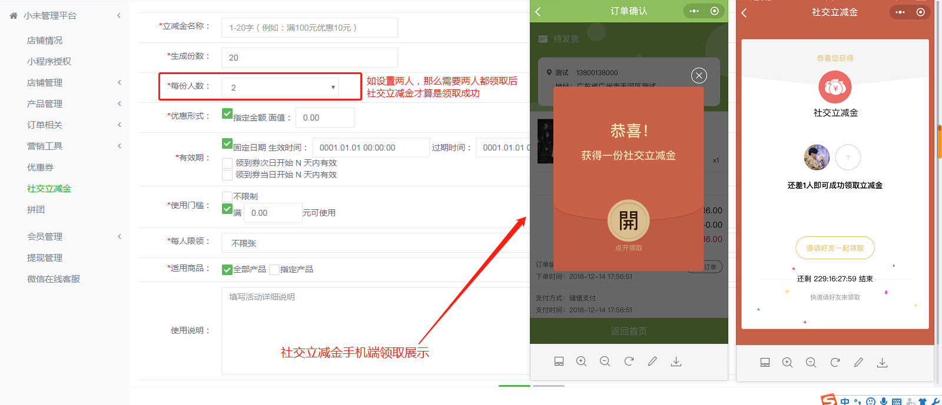Rotate the order confirmation preview image
Viewport: 942px width, 405px height.
(x=629, y=362)
